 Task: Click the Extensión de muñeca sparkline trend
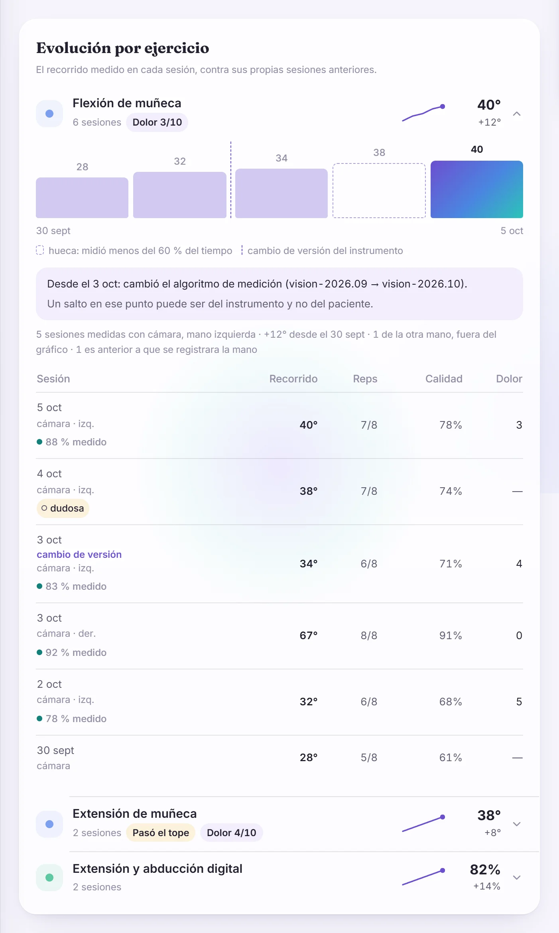coord(423,824)
